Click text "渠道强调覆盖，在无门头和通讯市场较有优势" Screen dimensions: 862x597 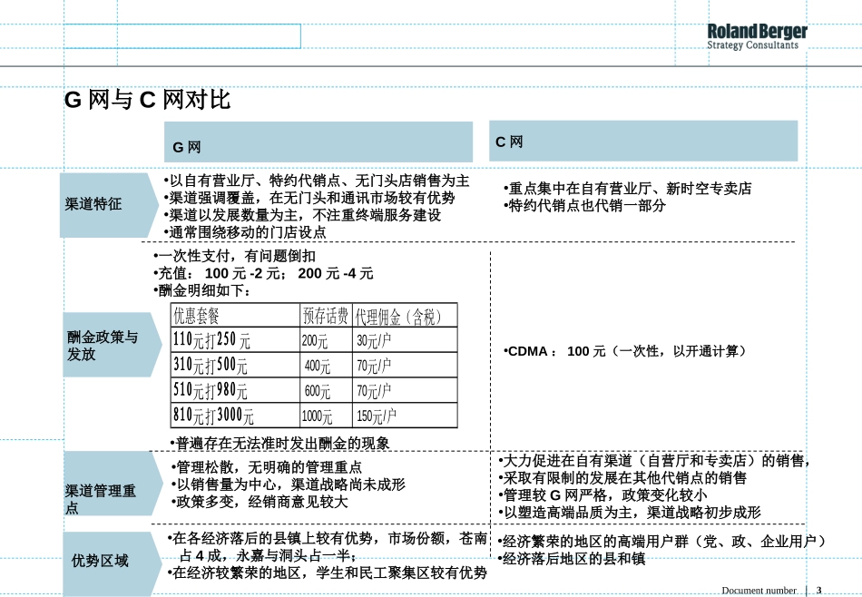pos(312,198)
